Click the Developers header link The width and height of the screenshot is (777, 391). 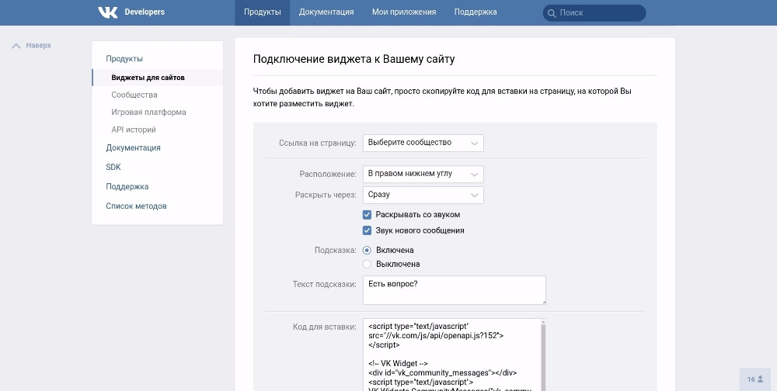[145, 12]
